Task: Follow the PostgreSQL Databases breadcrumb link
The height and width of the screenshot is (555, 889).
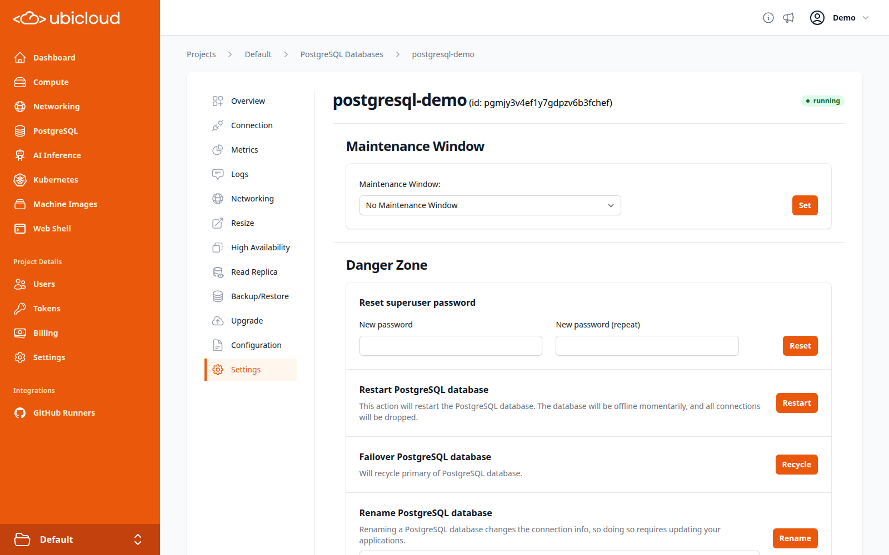Action: [x=342, y=54]
